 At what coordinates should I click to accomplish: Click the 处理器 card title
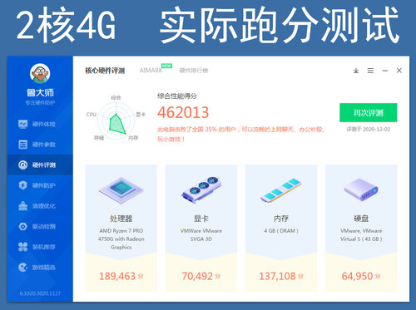pyautogui.click(x=121, y=219)
